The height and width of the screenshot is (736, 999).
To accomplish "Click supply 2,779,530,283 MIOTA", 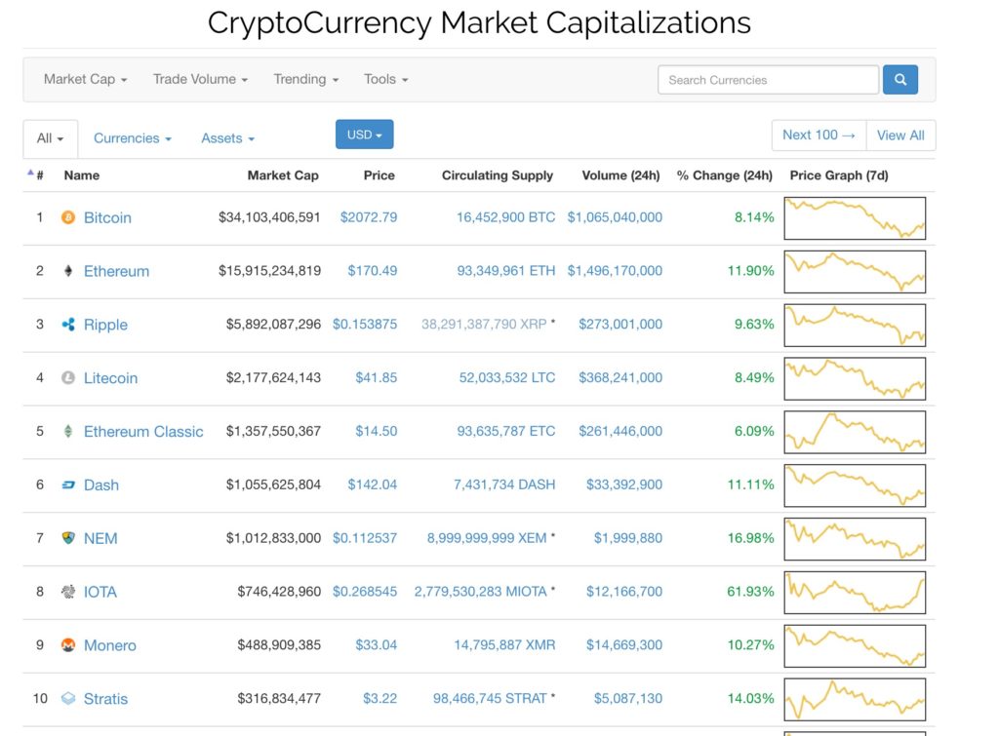I will (x=480, y=592).
